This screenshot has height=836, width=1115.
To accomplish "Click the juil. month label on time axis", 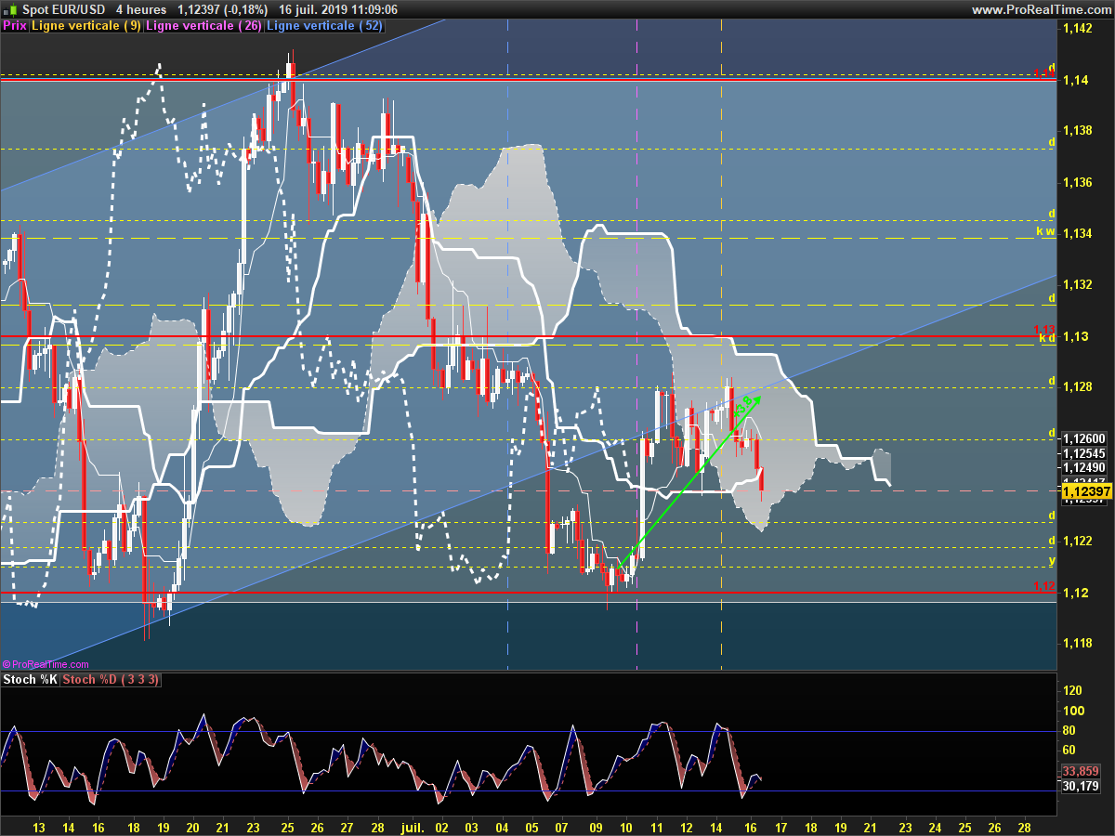I will click(411, 826).
